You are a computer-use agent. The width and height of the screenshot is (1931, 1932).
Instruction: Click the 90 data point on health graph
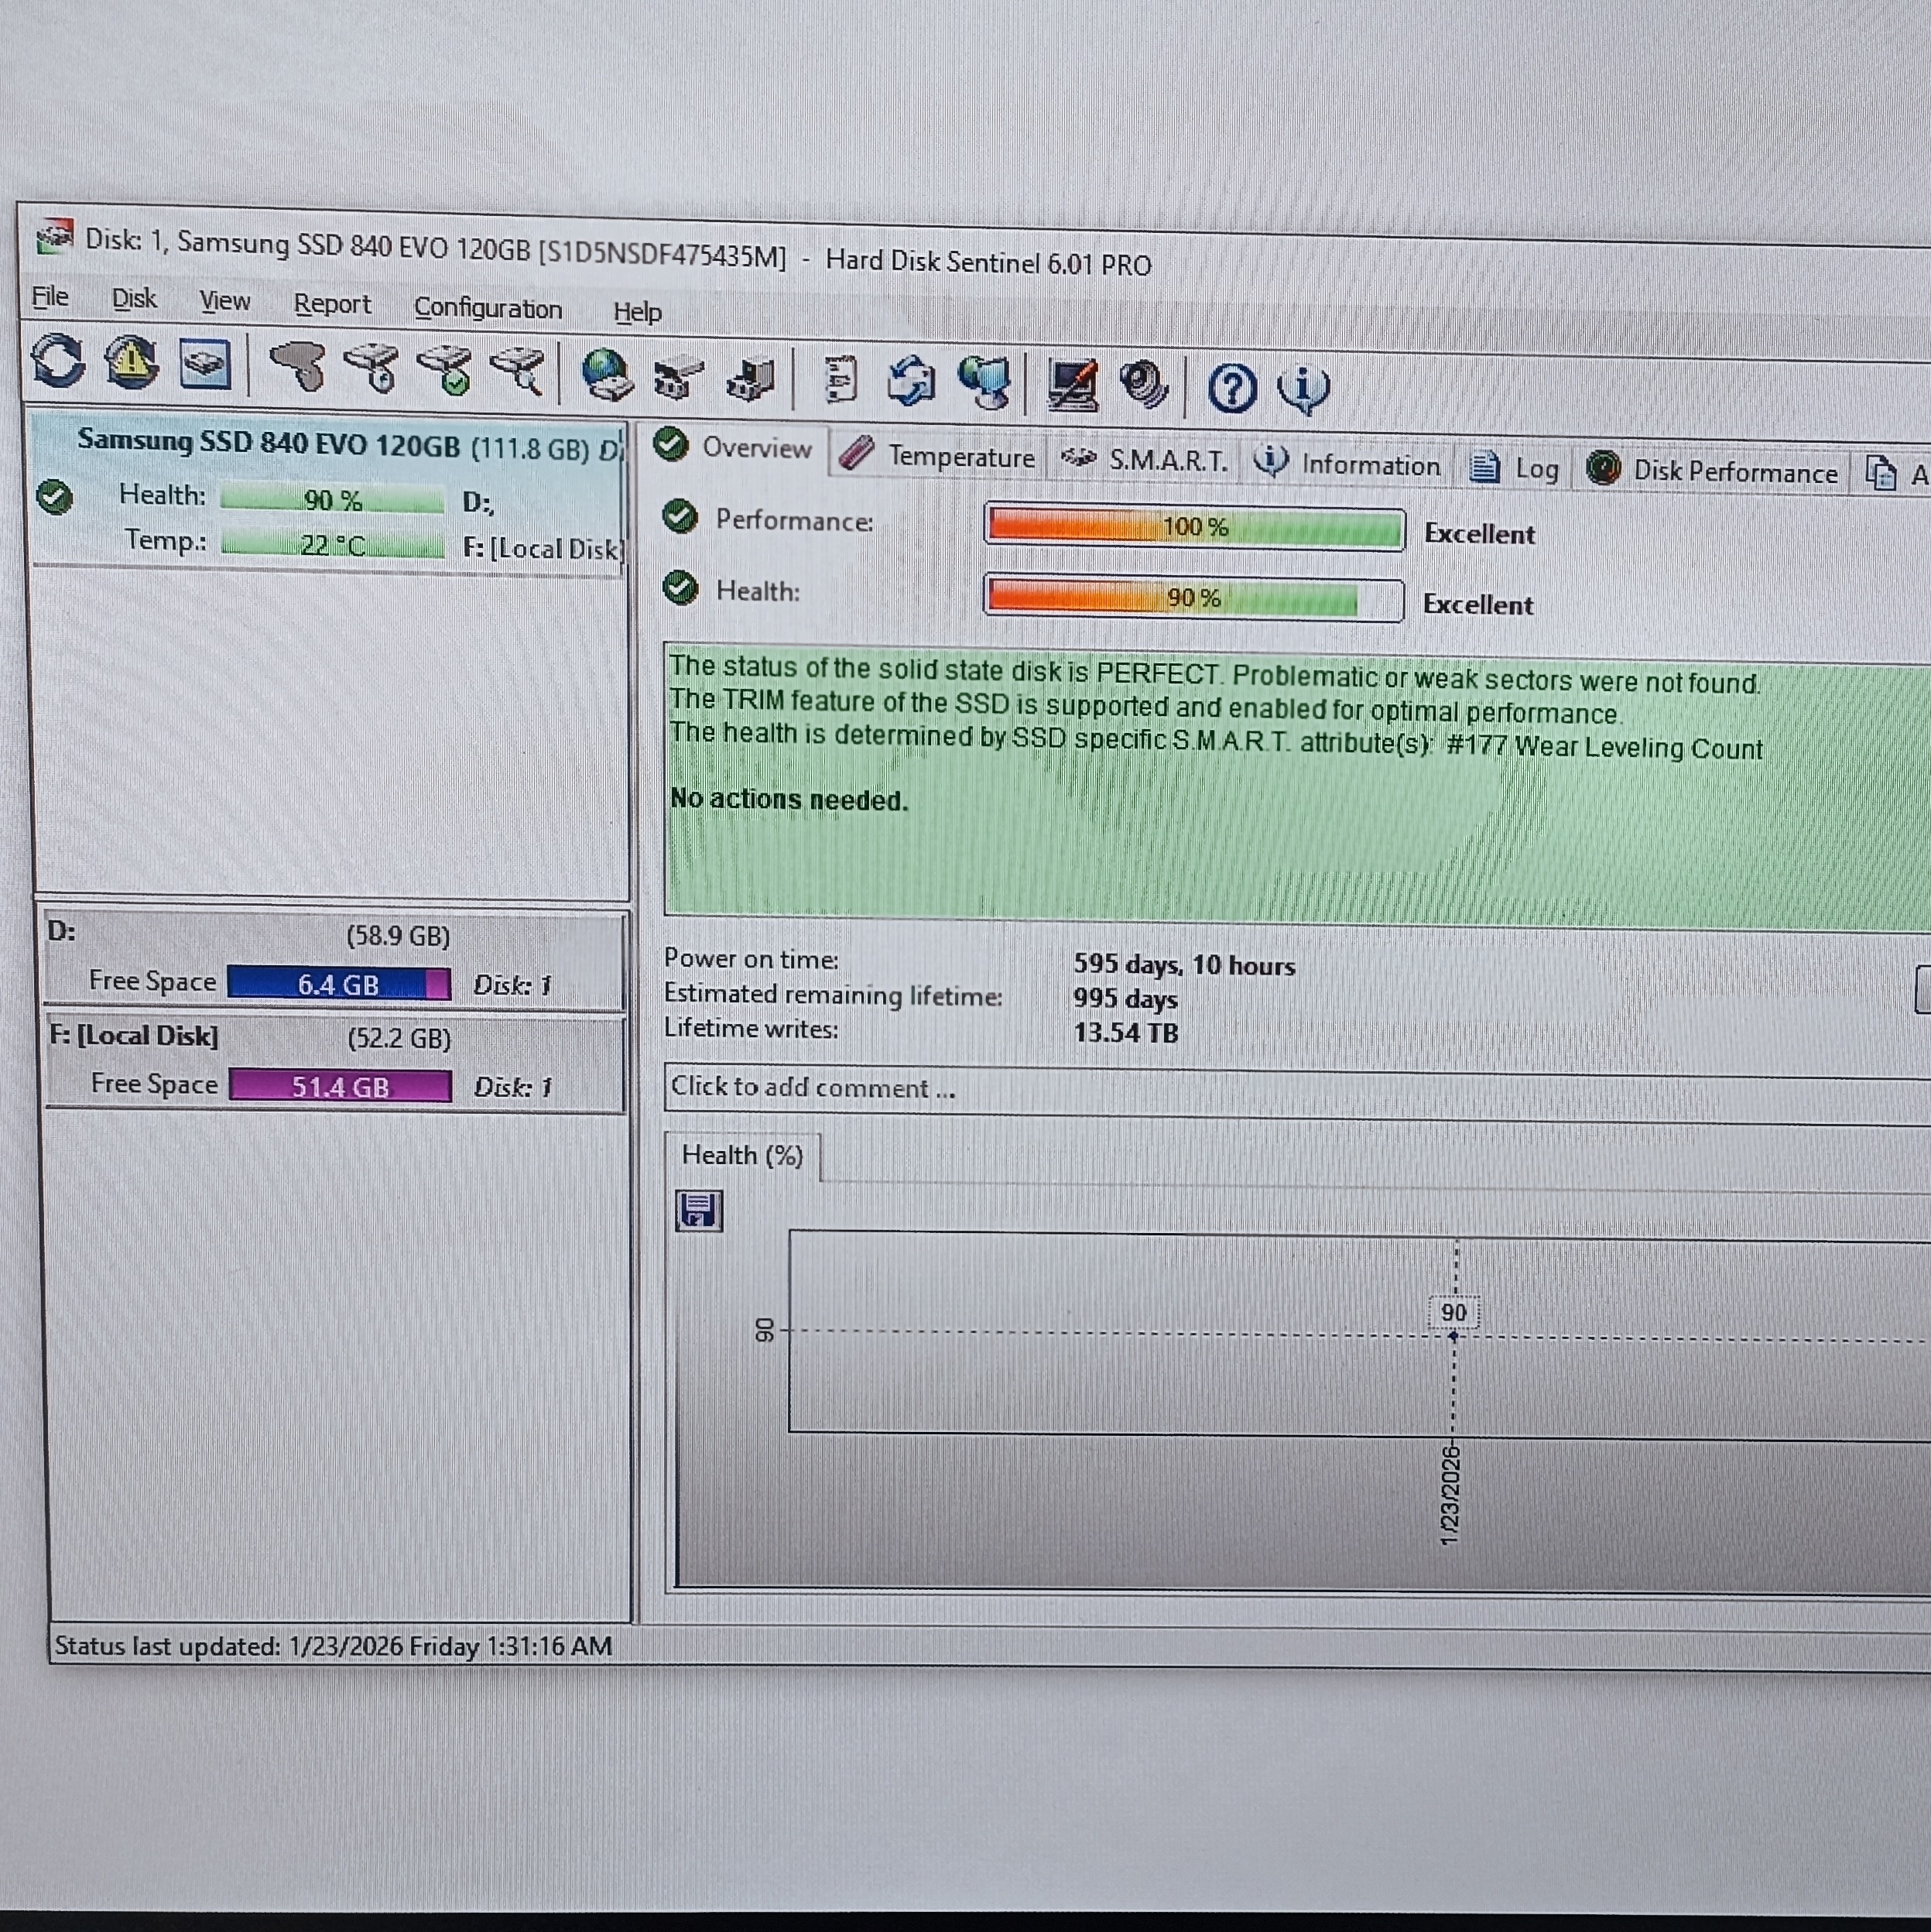pyautogui.click(x=1453, y=1336)
